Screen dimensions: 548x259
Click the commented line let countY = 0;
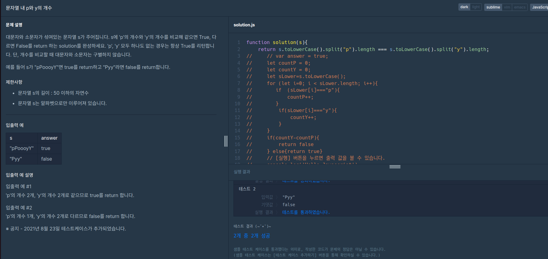pyautogui.click(x=288, y=70)
